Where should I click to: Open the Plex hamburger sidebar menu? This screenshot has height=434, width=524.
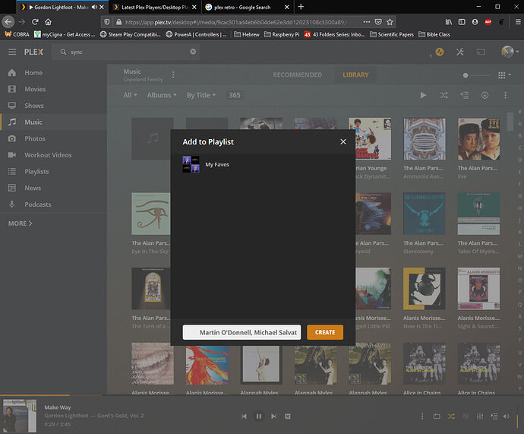[x=12, y=52]
